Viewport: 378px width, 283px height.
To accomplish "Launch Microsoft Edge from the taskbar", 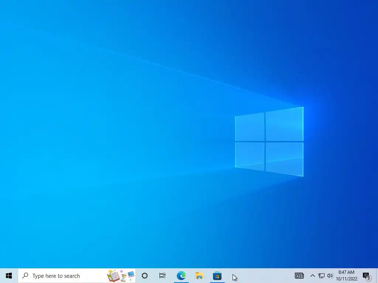I will (181, 276).
